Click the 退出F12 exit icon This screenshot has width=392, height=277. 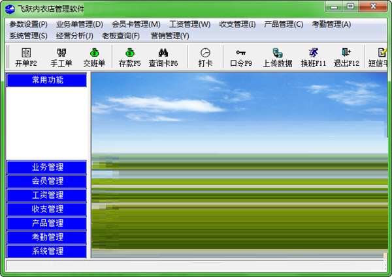[346, 57]
